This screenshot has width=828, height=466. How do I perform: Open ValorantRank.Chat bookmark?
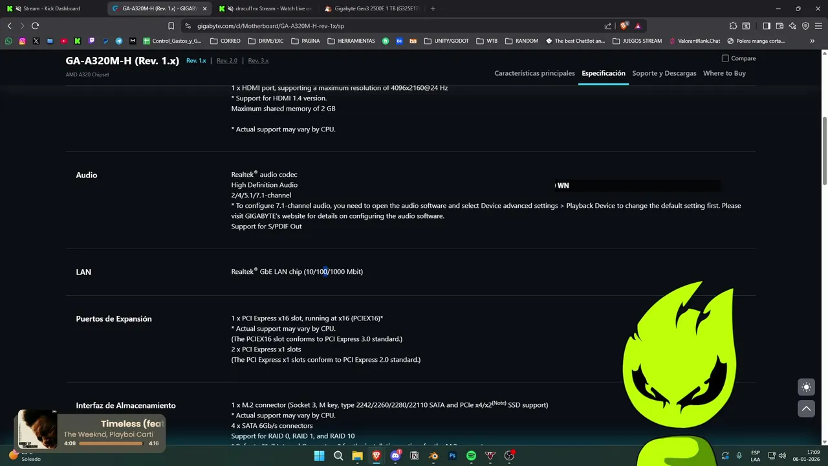tap(695, 41)
